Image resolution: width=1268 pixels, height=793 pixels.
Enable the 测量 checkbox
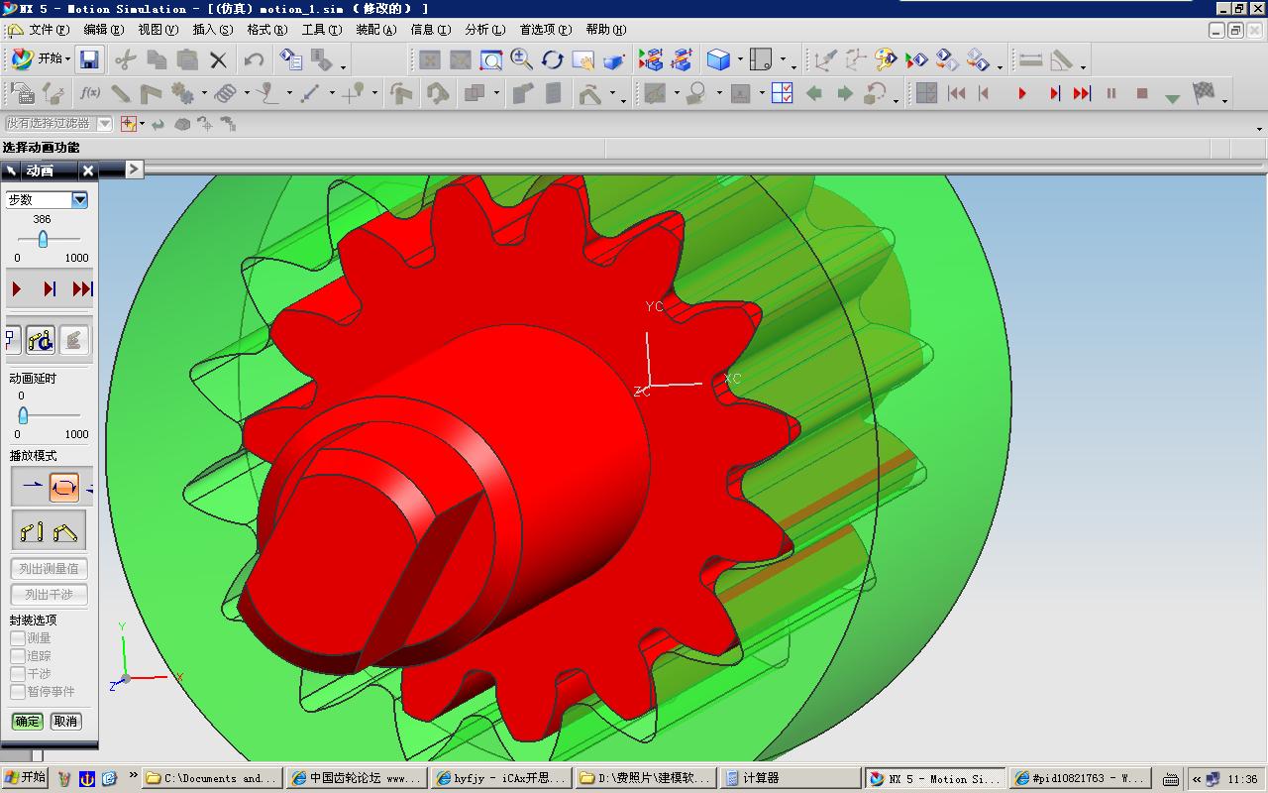point(18,638)
